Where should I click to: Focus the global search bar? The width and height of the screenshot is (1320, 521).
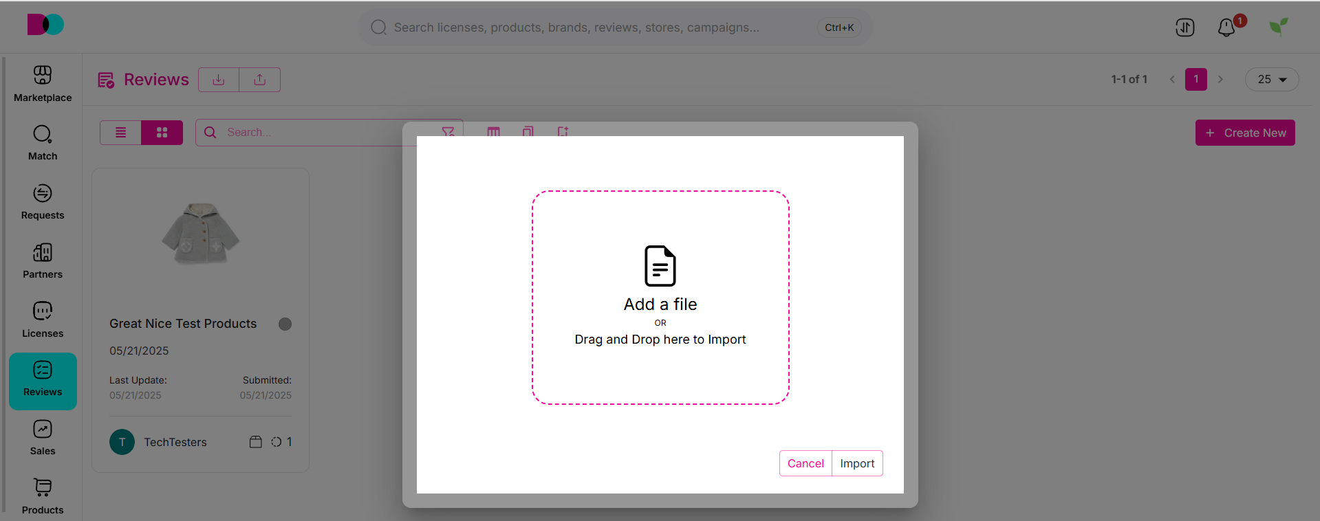[x=615, y=27]
